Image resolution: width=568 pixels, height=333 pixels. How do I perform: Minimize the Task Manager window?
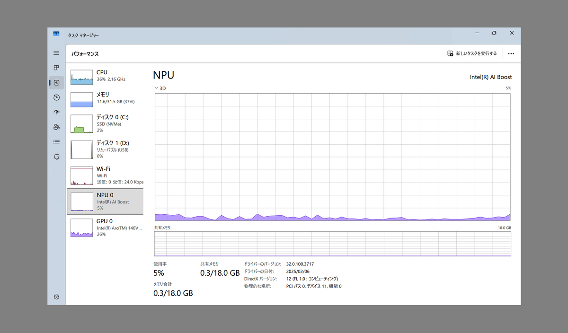[x=477, y=33]
